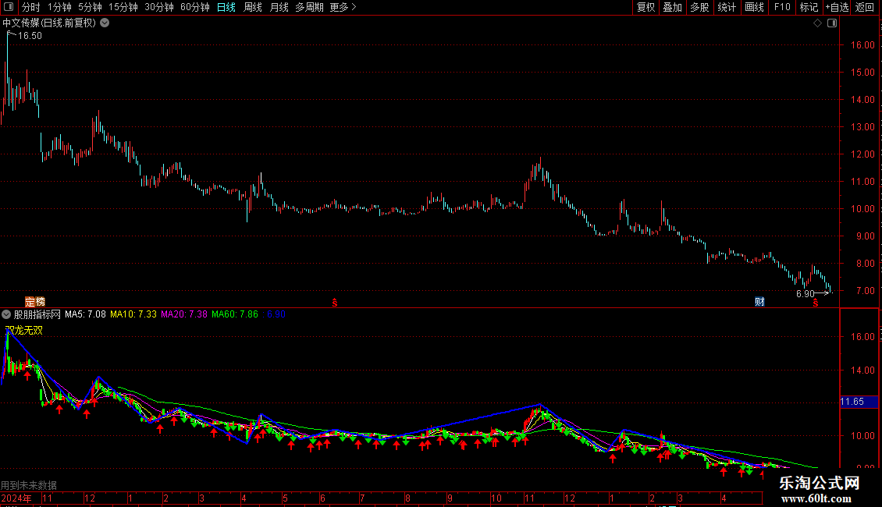Click the 16.50 high price label
Viewport: 882px width, 507px height.
(x=30, y=35)
